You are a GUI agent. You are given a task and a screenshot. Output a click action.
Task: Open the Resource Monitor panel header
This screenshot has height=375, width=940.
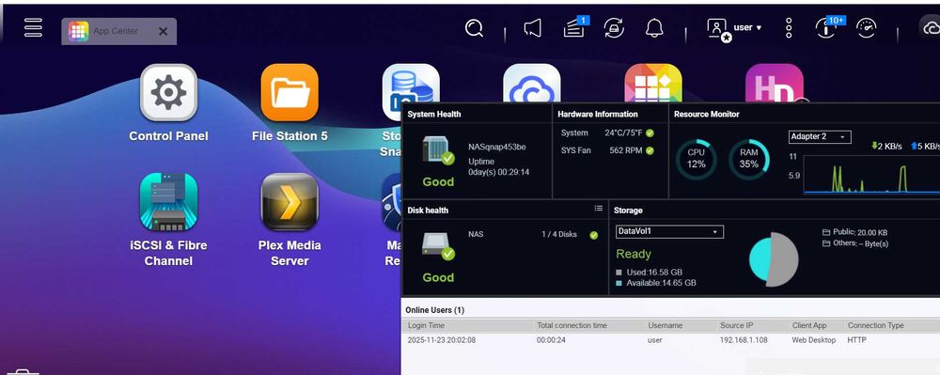click(x=706, y=114)
